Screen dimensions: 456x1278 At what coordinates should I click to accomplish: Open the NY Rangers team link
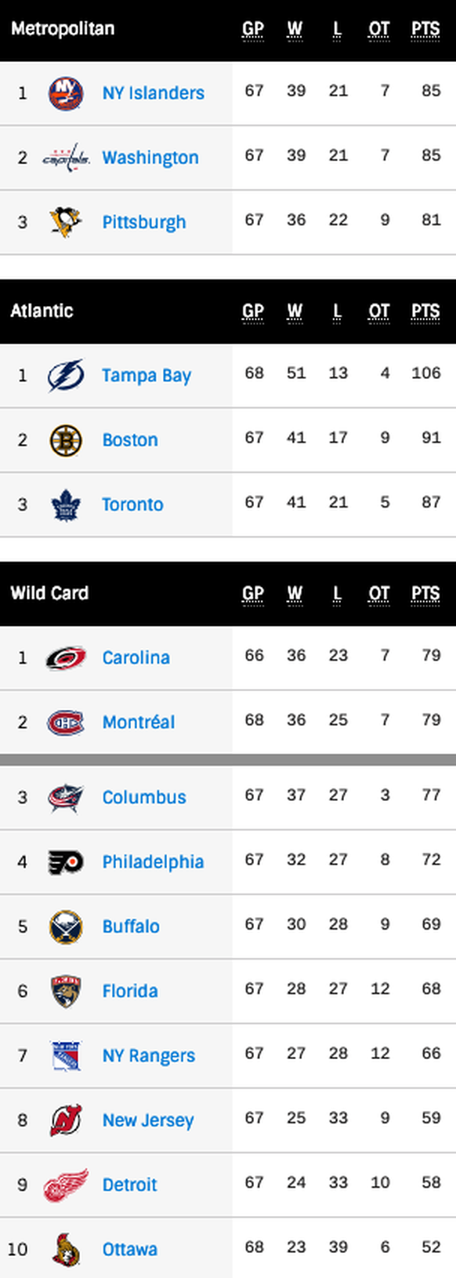coord(149,1056)
